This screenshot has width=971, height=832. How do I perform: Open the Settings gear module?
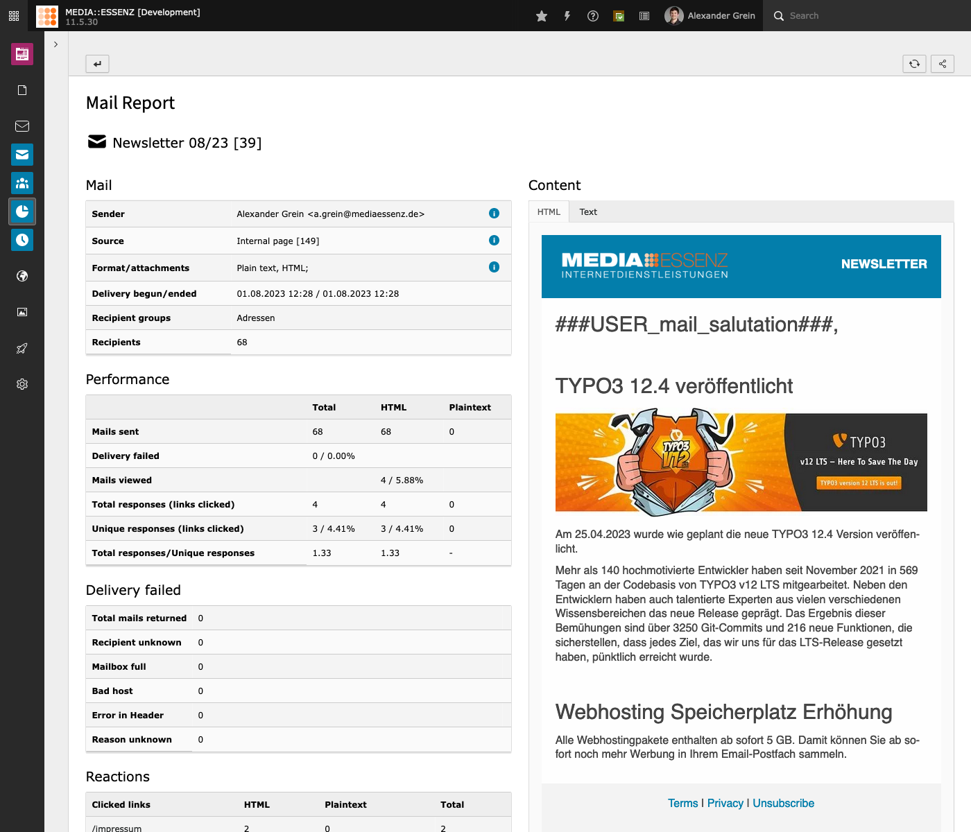(22, 384)
